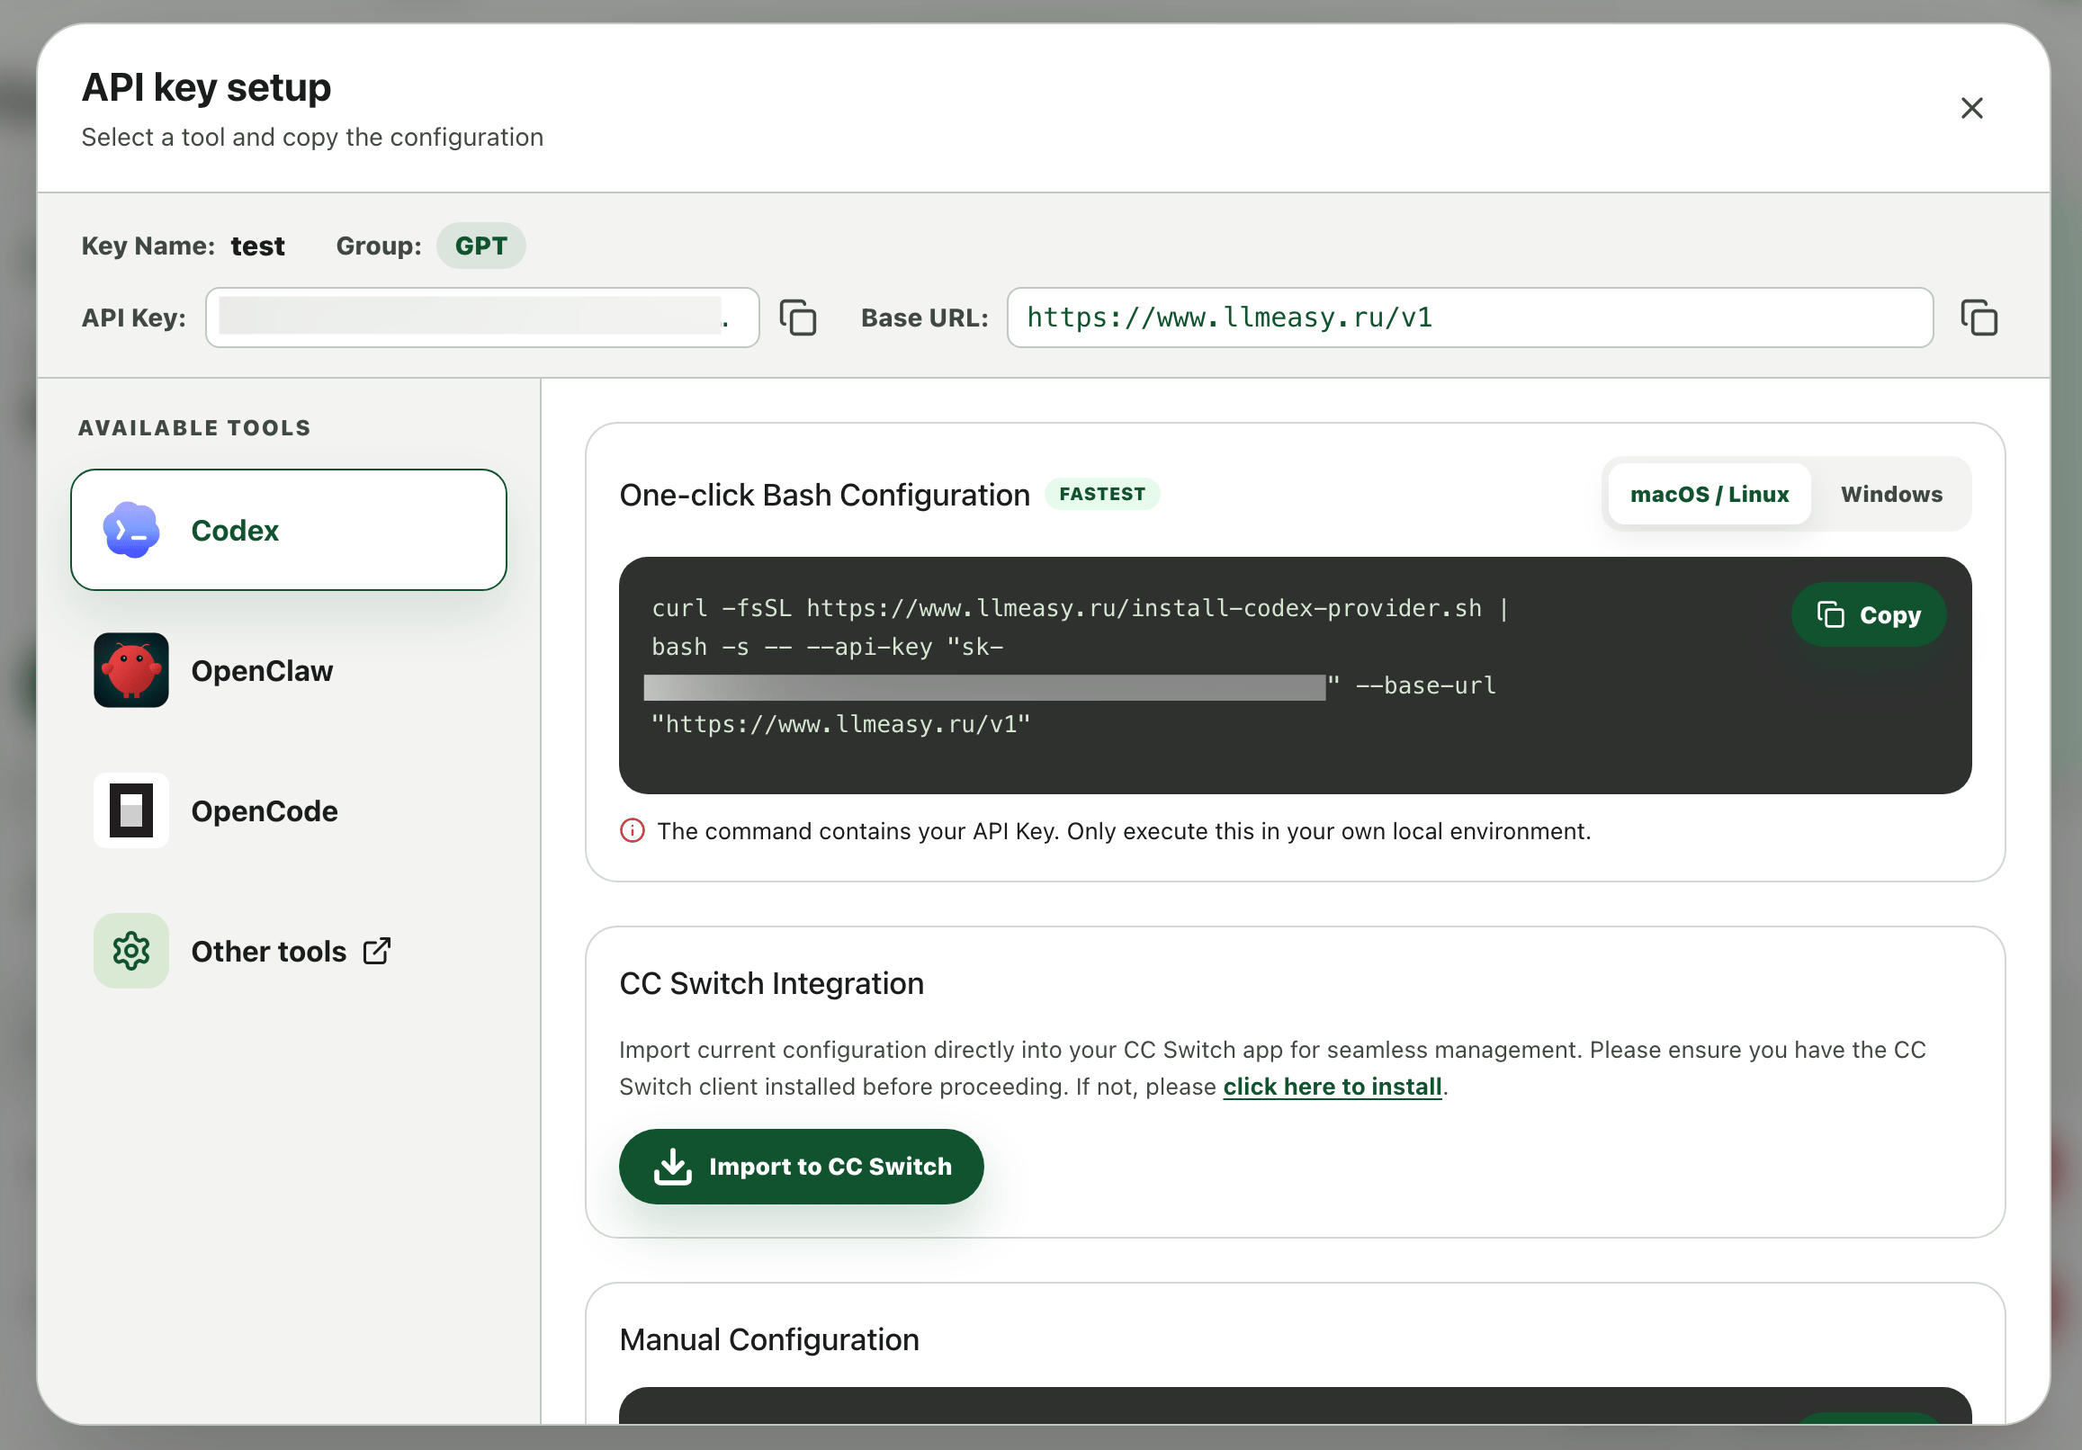Click the curl command code block

(1295, 676)
